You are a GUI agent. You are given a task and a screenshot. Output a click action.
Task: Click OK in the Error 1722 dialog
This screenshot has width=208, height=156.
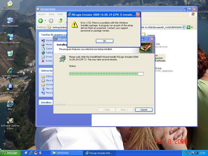tap(105, 41)
